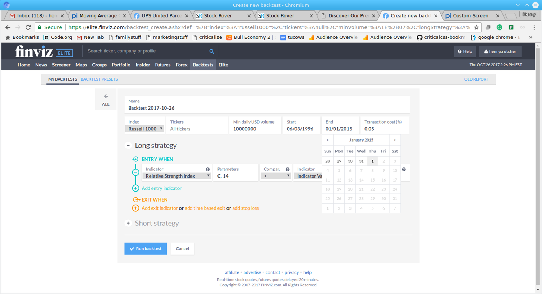The image size is (542, 294).
Task: Click the add exit indicator plus icon
Action: pyautogui.click(x=135, y=208)
